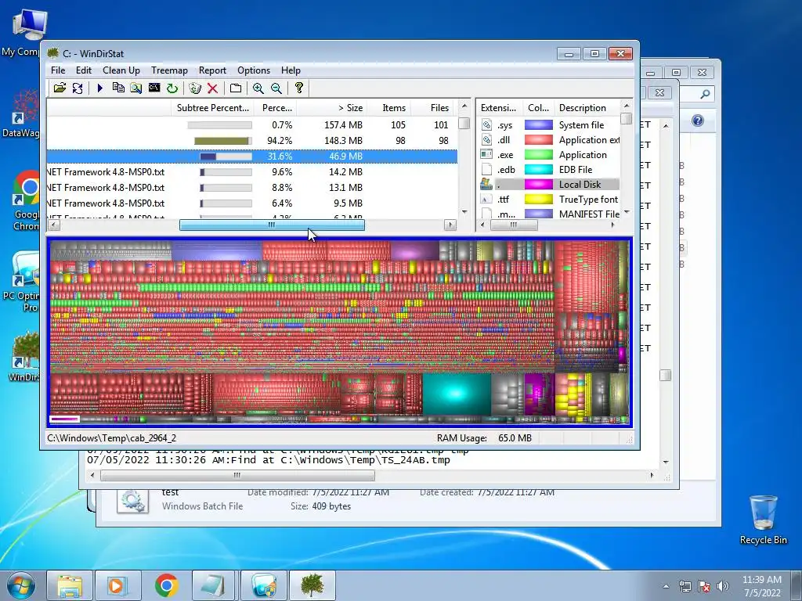The image size is (802, 601).
Task: Click the green .exe color swatch
Action: (x=539, y=155)
